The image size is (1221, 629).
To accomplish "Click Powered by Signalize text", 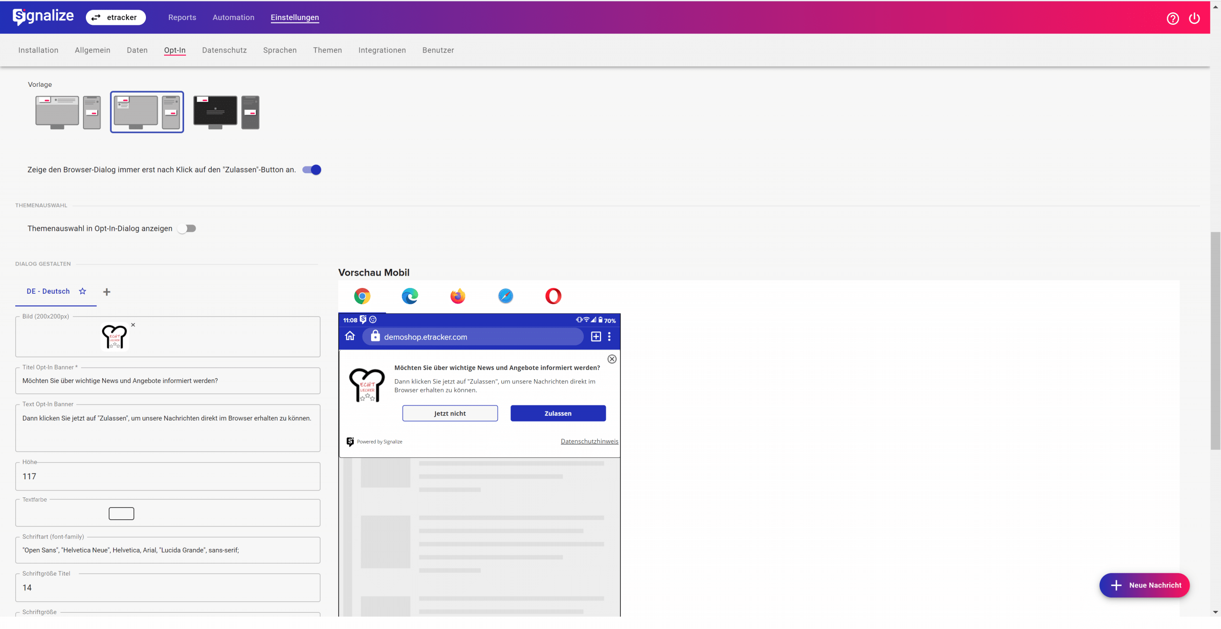I will click(x=380, y=442).
